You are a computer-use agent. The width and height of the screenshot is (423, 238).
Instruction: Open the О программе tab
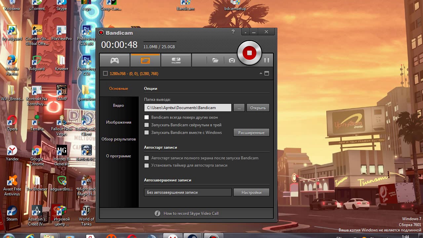[119, 156]
